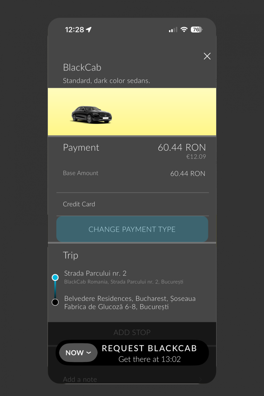Tap the location arrow in status bar

[89, 30]
